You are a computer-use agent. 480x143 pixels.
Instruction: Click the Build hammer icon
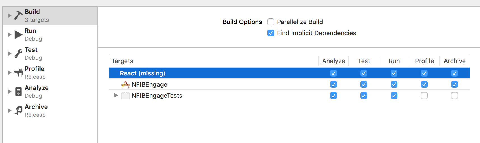pos(18,16)
